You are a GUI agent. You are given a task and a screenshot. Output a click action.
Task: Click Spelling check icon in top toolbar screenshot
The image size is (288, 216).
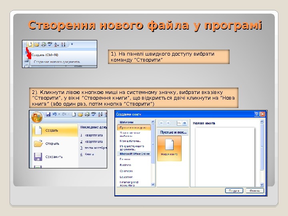pos(50,44)
